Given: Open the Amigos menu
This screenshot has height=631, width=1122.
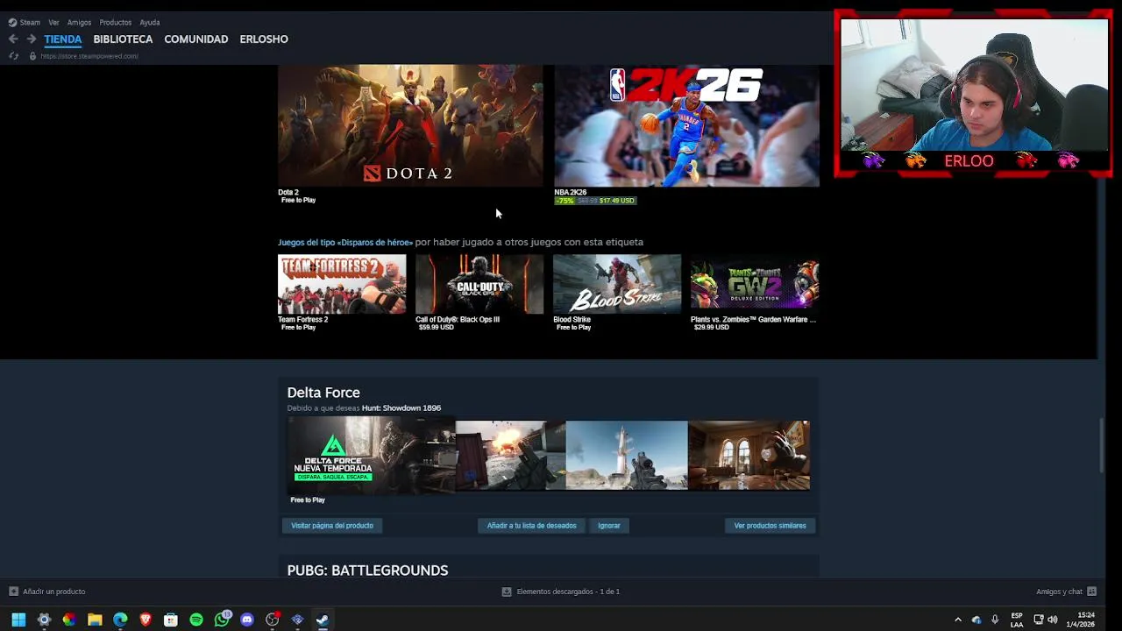Looking at the screenshot, I should [x=79, y=23].
